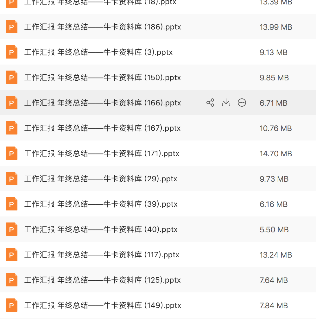Image resolution: width=316 pixels, height=319 pixels.
Task: Click PowerPoint icon next to (167).pptx
Action: pyautogui.click(x=12, y=128)
